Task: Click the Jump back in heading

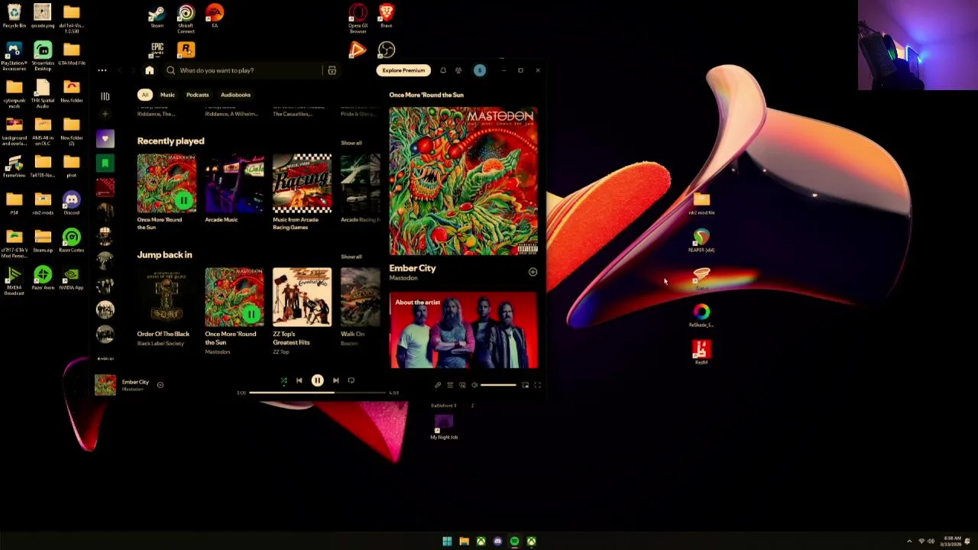Action: 164,255
